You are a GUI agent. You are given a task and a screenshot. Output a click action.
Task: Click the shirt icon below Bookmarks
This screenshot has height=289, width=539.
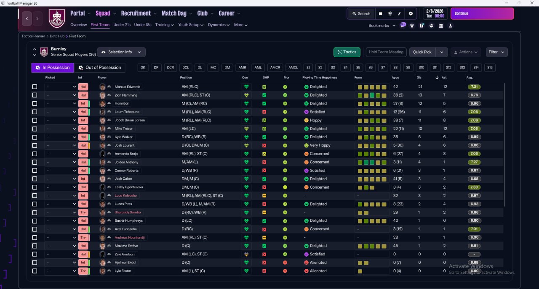click(412, 26)
